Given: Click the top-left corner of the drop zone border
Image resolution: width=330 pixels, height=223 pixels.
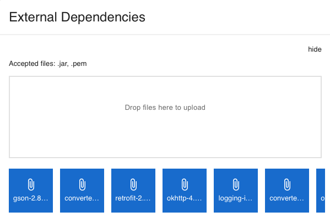Looking at the screenshot, I should click(9, 76).
